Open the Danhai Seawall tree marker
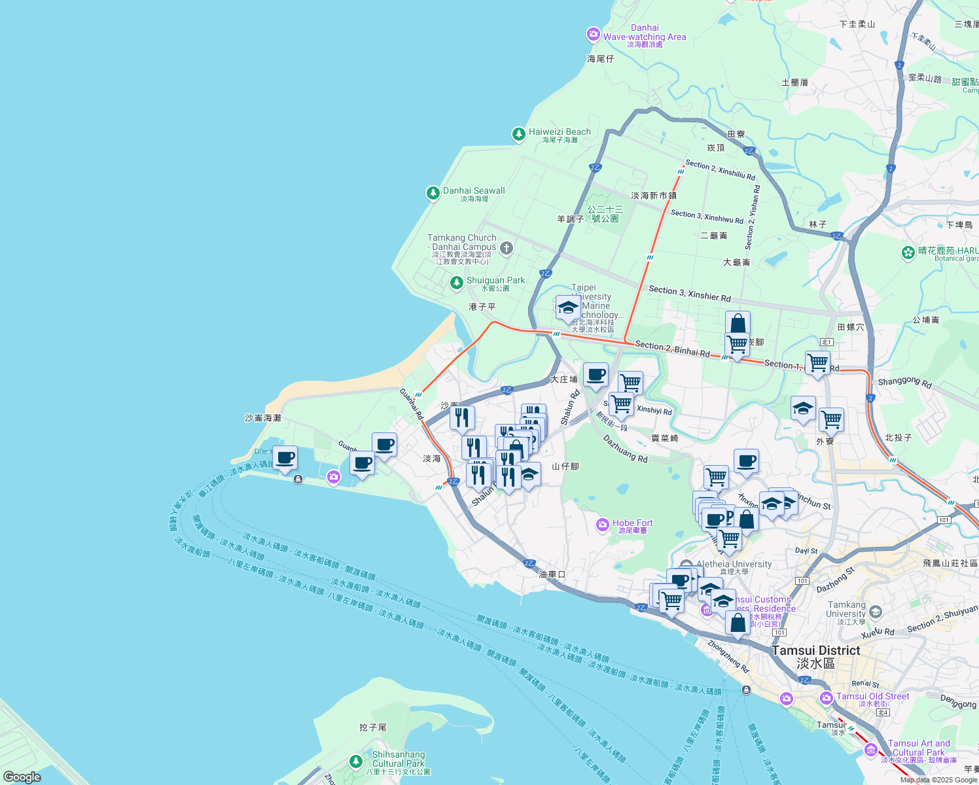 [x=433, y=194]
